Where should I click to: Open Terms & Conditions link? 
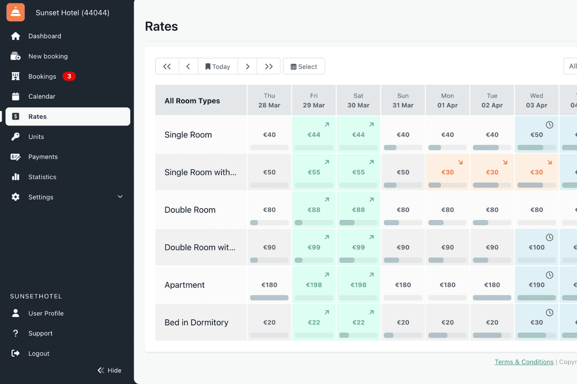coord(524,362)
